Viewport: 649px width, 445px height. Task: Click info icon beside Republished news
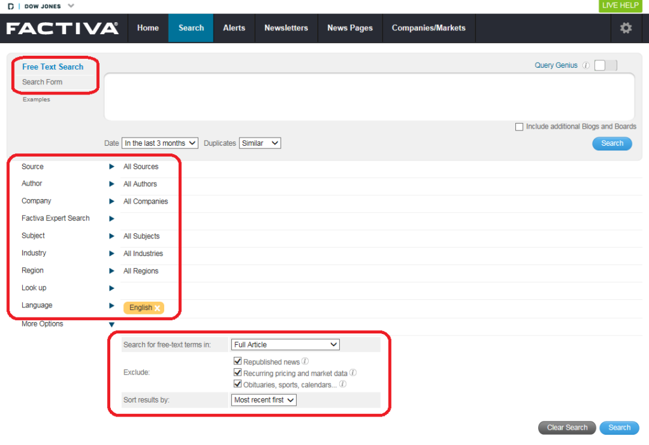click(305, 361)
